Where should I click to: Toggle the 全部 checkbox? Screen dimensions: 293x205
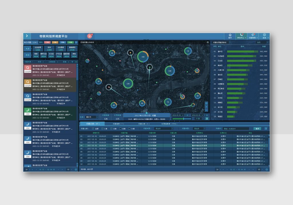pos(93,129)
